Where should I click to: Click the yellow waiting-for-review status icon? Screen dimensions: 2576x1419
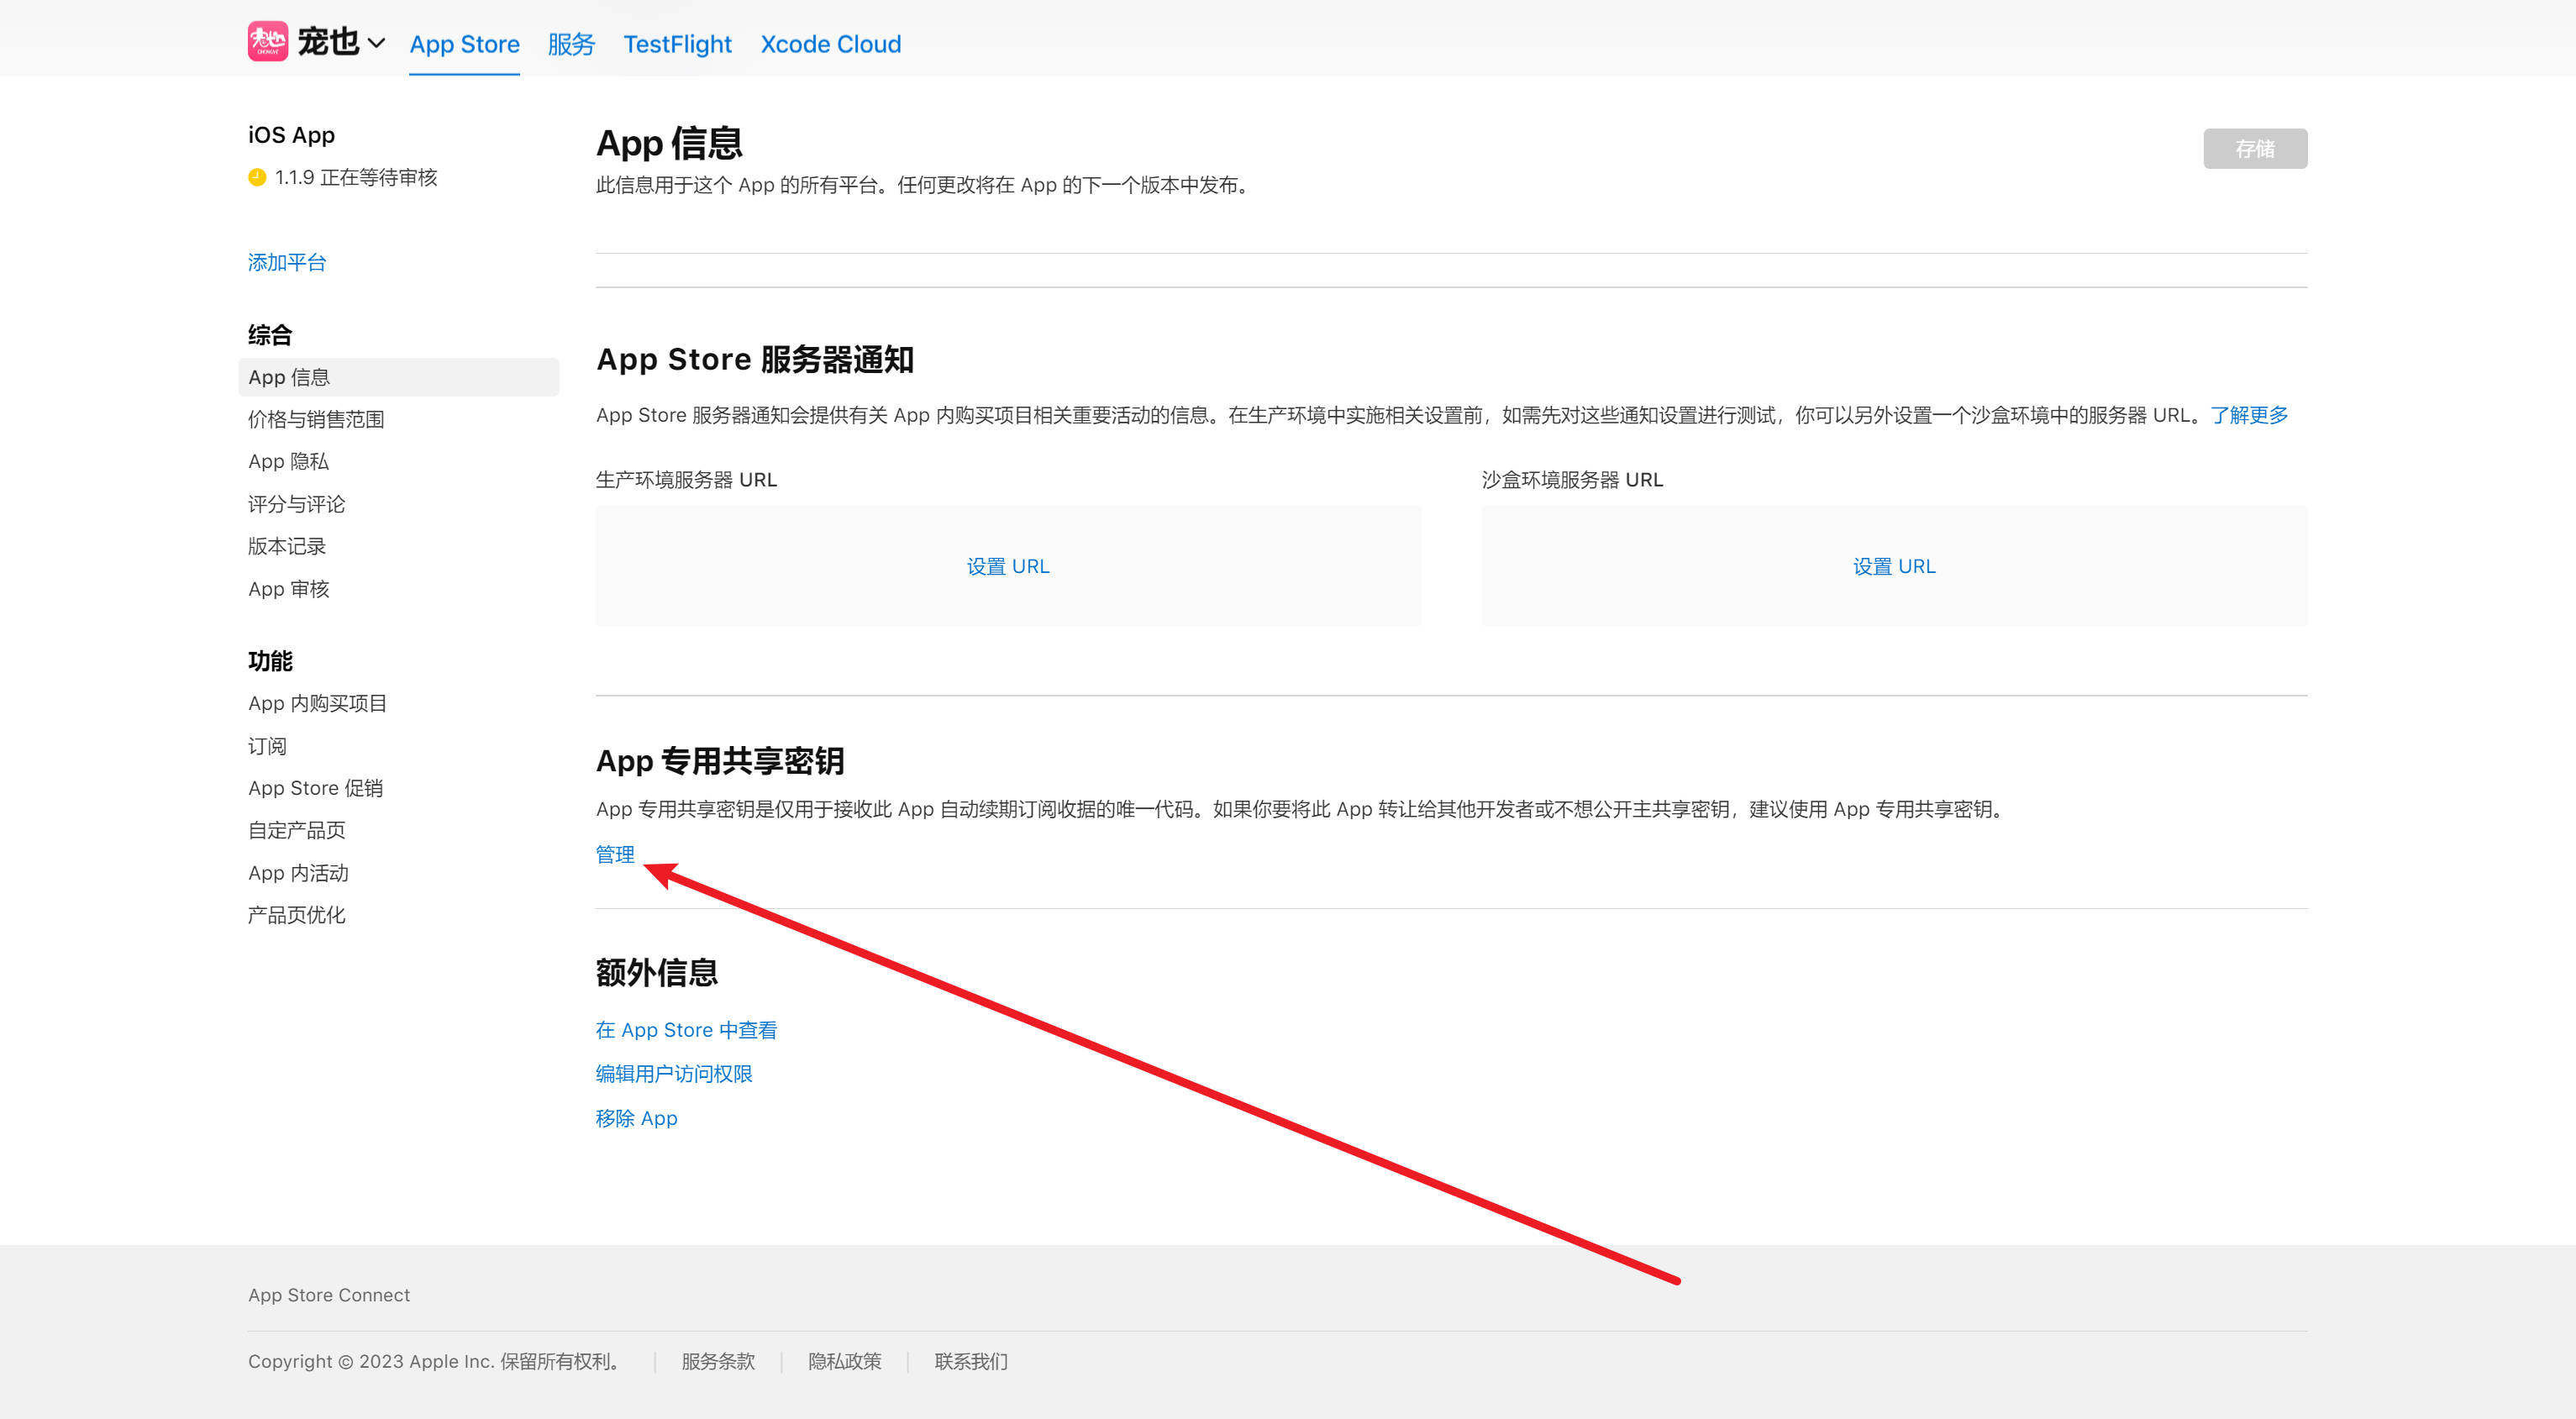257,178
